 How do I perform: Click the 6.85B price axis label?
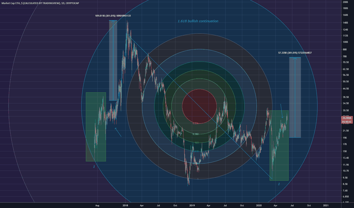[x=346, y=197]
